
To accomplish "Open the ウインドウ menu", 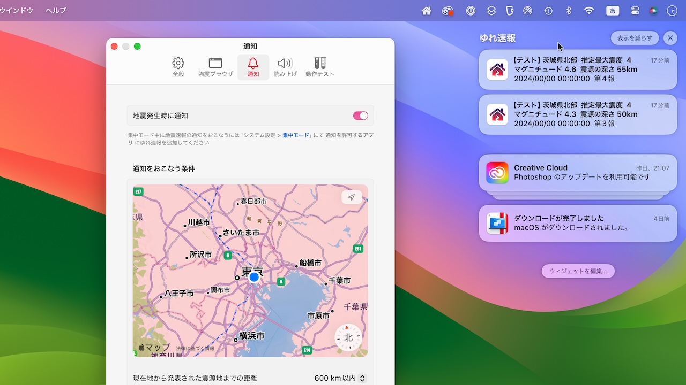I will 17,11.
